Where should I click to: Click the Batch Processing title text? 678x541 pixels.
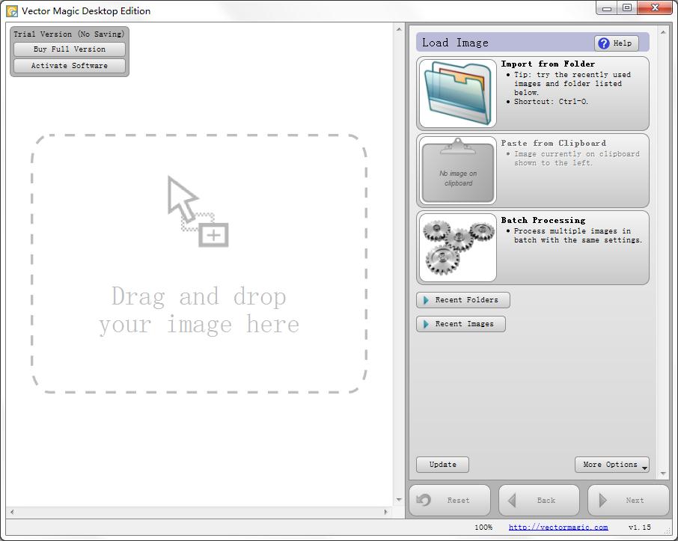tap(543, 220)
